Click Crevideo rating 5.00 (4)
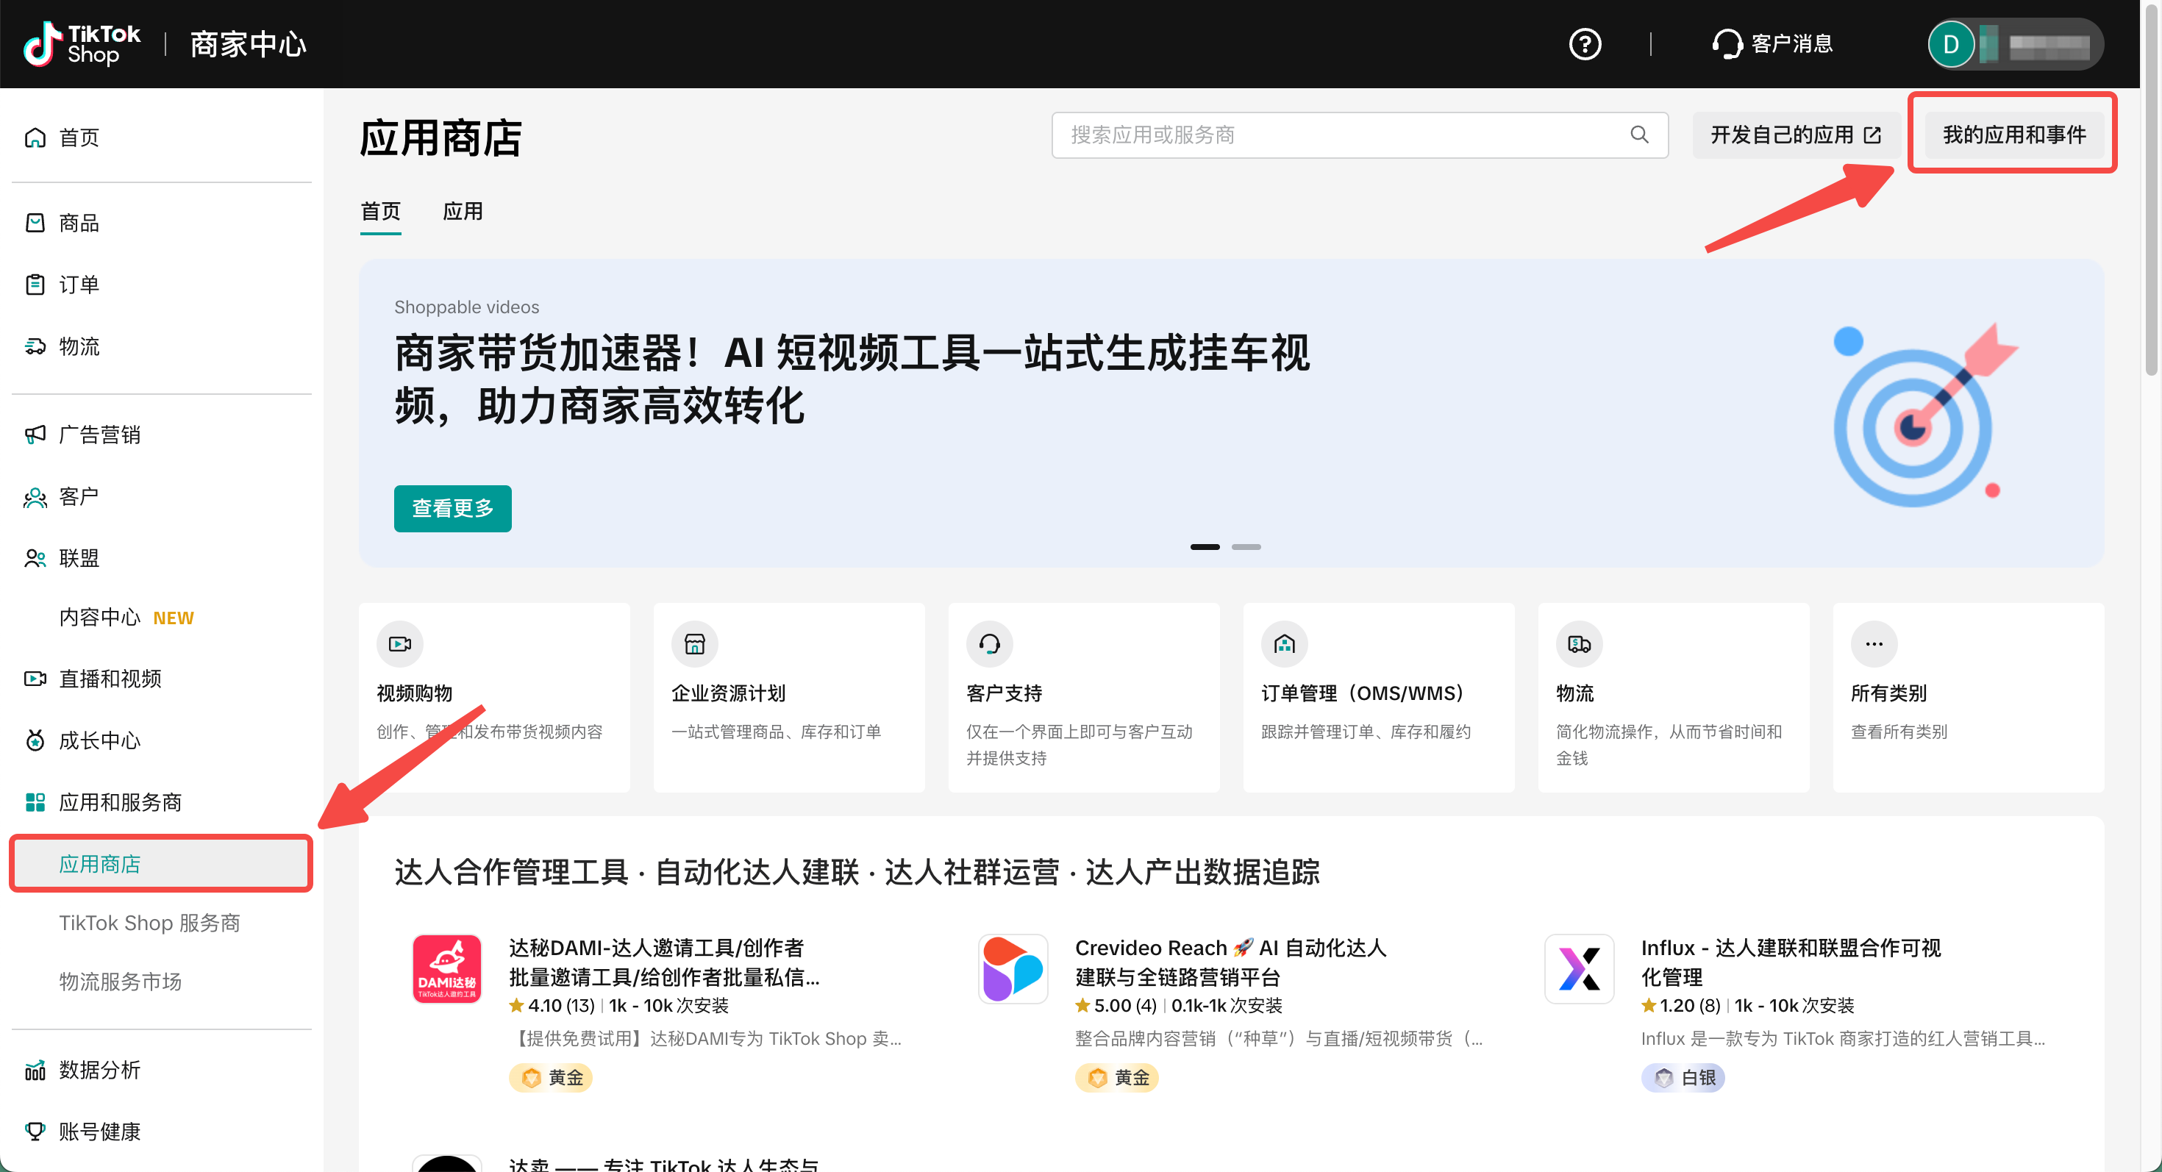The width and height of the screenshot is (2162, 1172). pos(1116,1005)
